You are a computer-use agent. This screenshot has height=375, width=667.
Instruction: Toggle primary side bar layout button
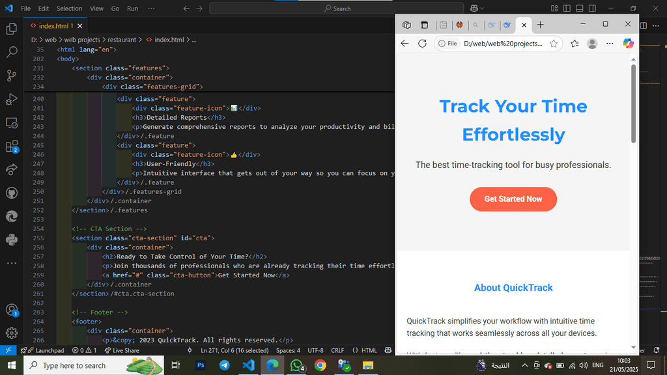(x=567, y=8)
